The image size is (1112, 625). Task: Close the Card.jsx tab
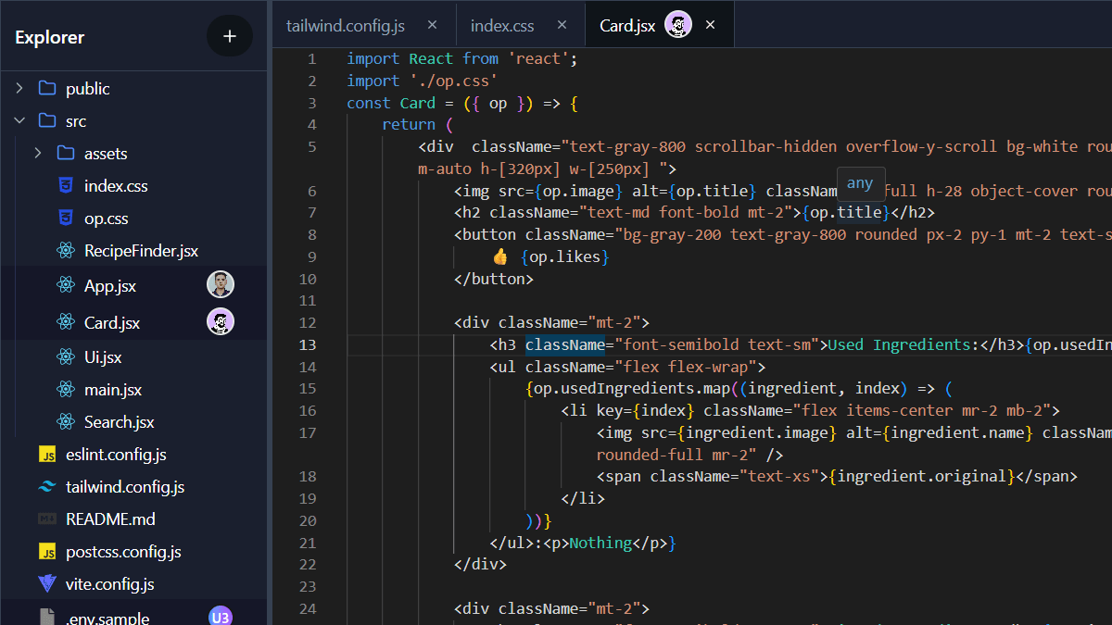[x=710, y=25]
